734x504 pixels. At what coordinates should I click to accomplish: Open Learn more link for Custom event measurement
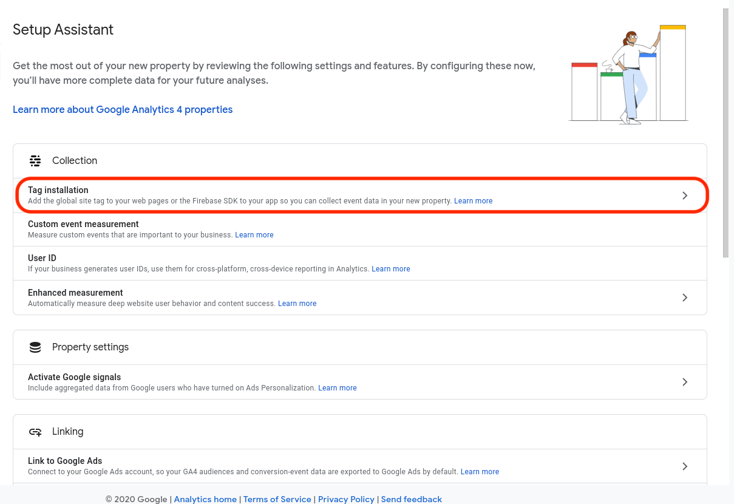[254, 235]
